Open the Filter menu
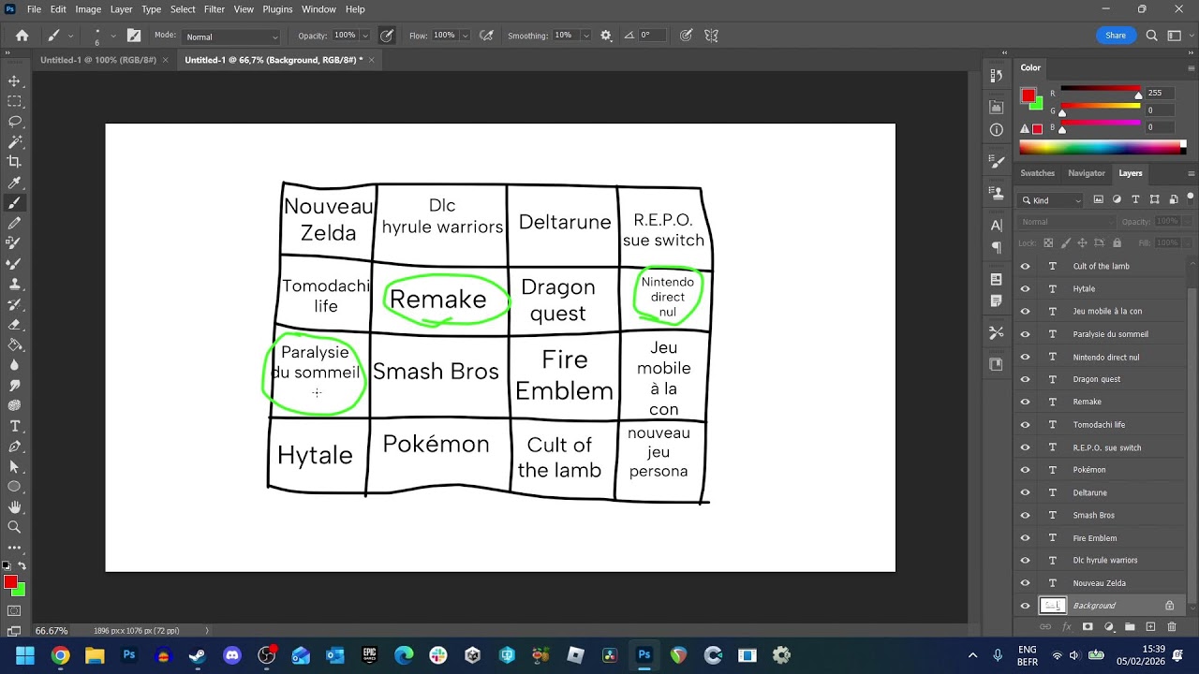 point(215,9)
